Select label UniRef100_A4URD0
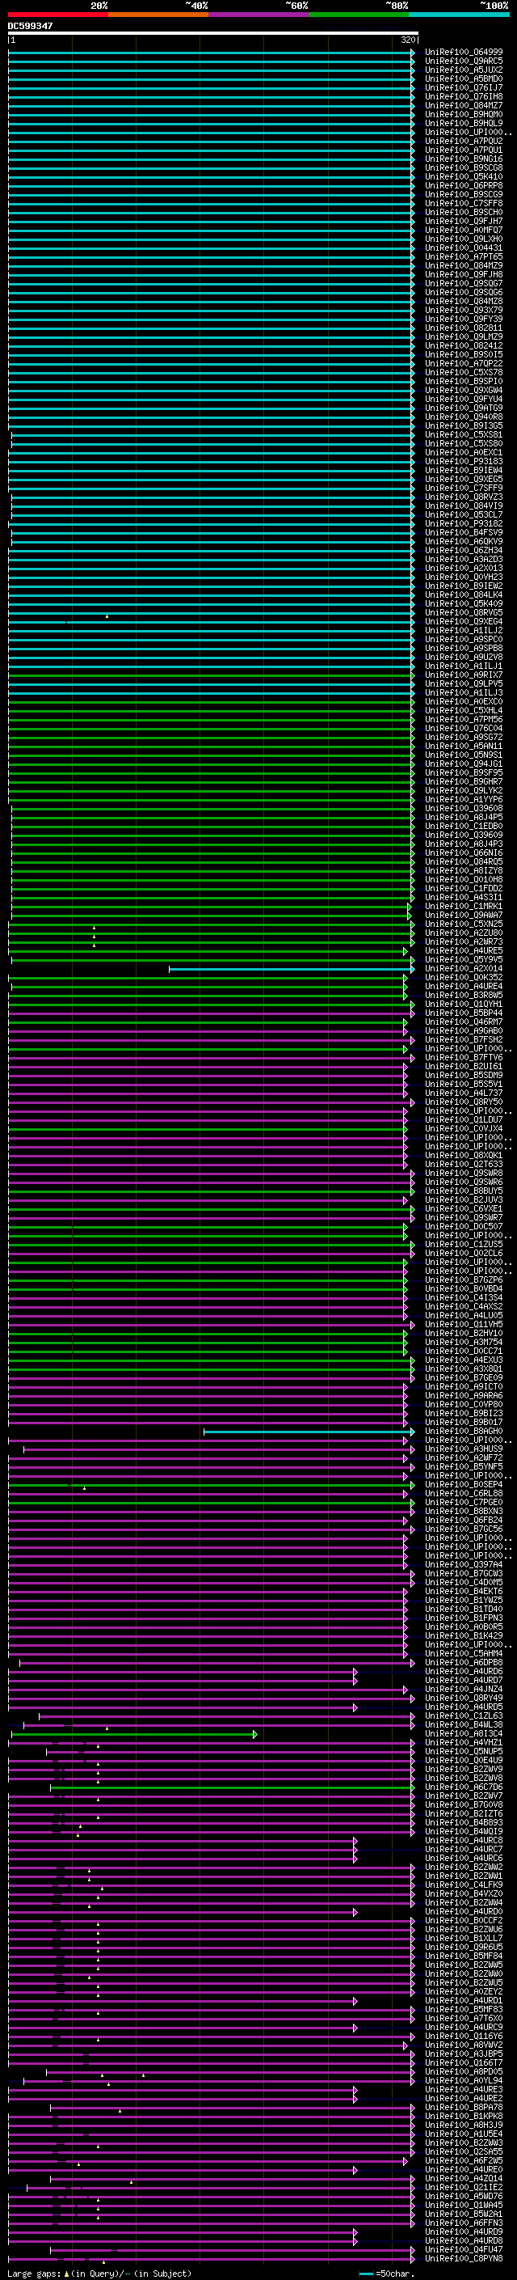517x2280 pixels. (x=464, y=1912)
